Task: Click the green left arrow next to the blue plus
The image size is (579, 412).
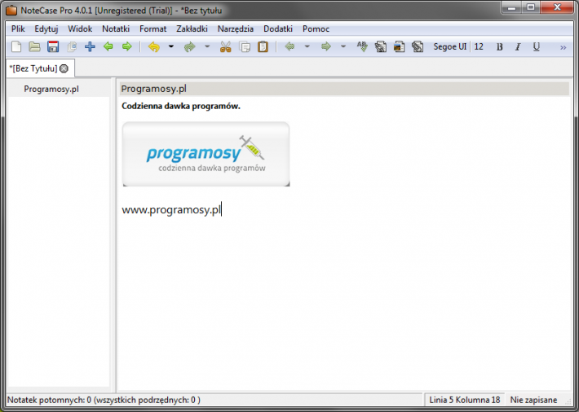Action: click(108, 47)
